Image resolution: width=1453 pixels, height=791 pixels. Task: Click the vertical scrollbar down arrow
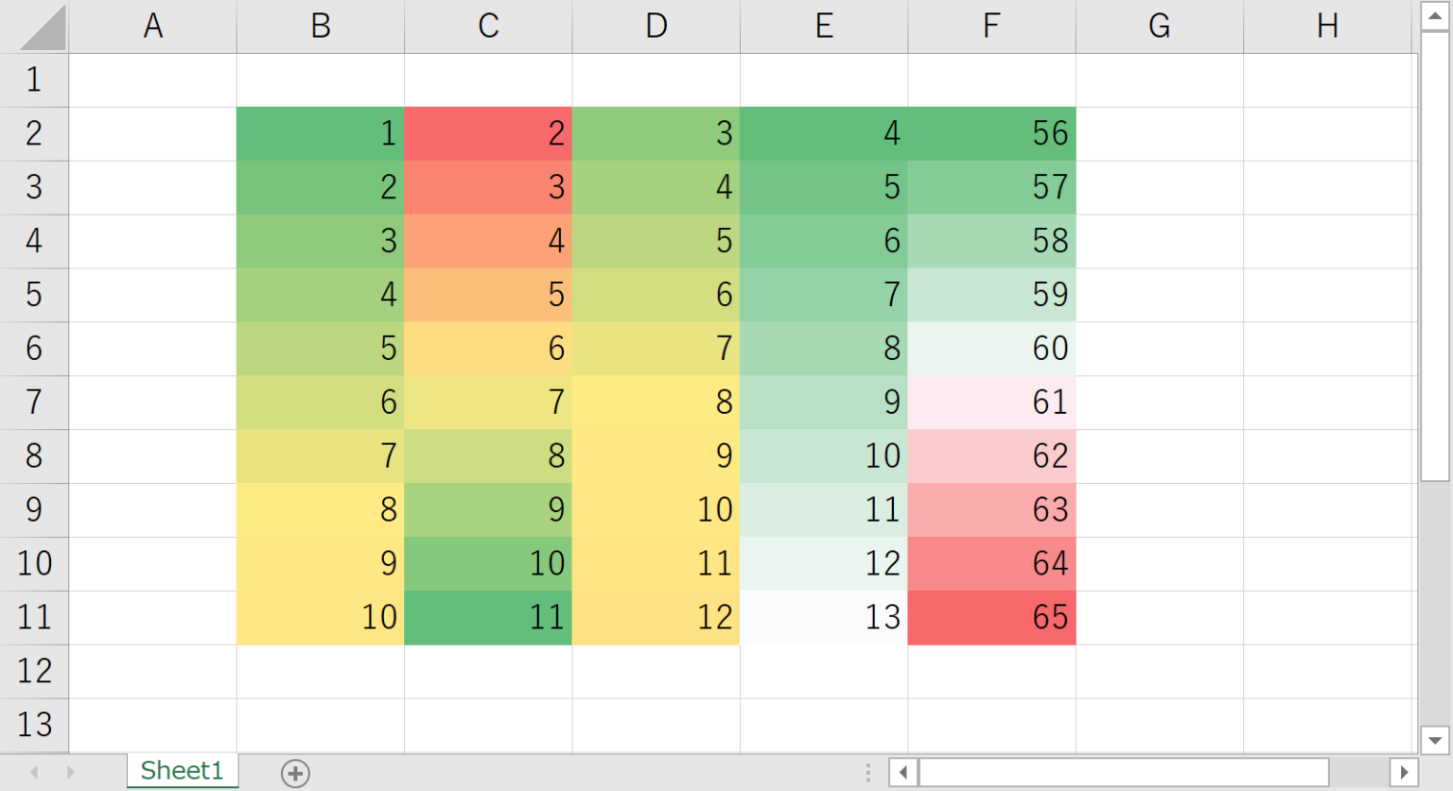[1435, 740]
